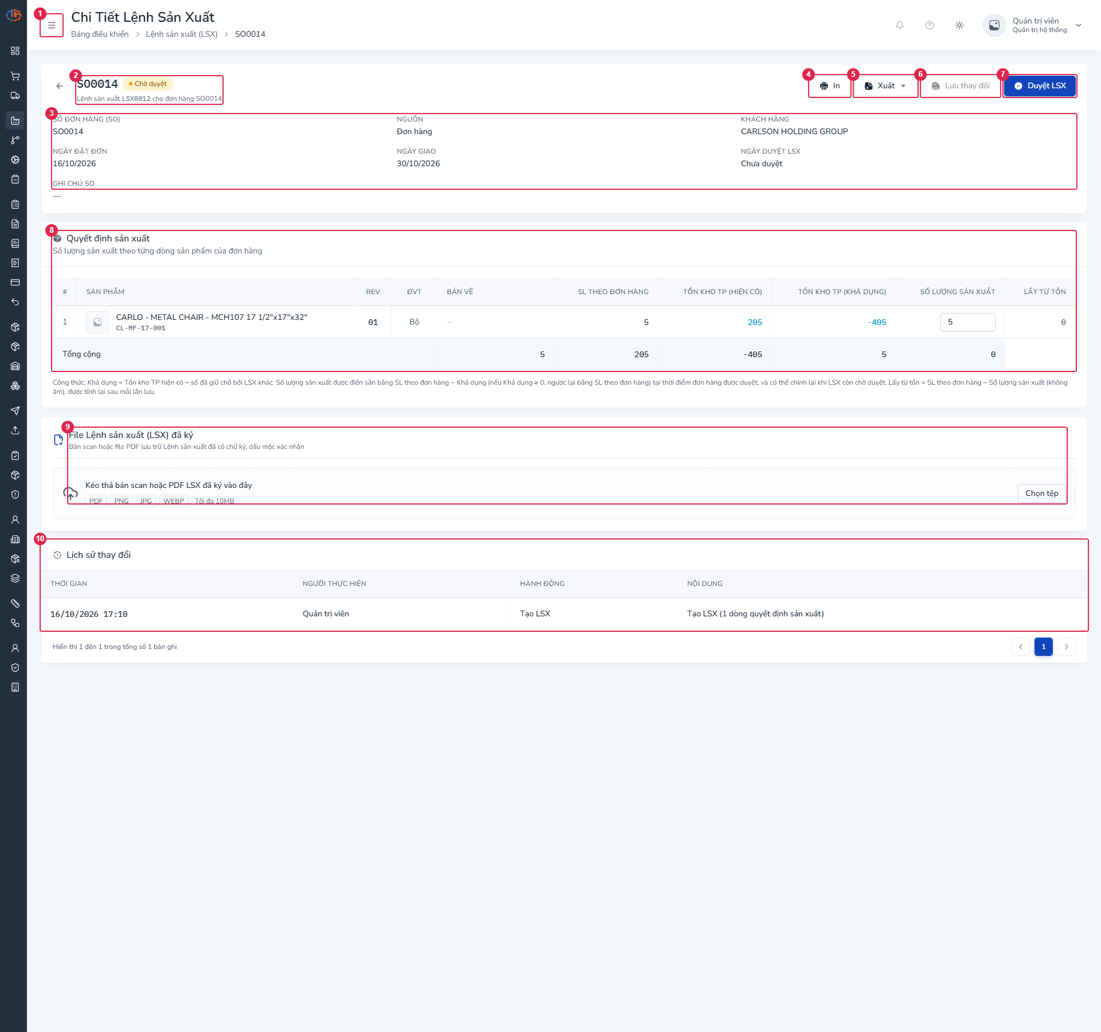Toggle light/dark theme sun icon
Viewport: 1101px width, 1032px height.
tap(959, 25)
